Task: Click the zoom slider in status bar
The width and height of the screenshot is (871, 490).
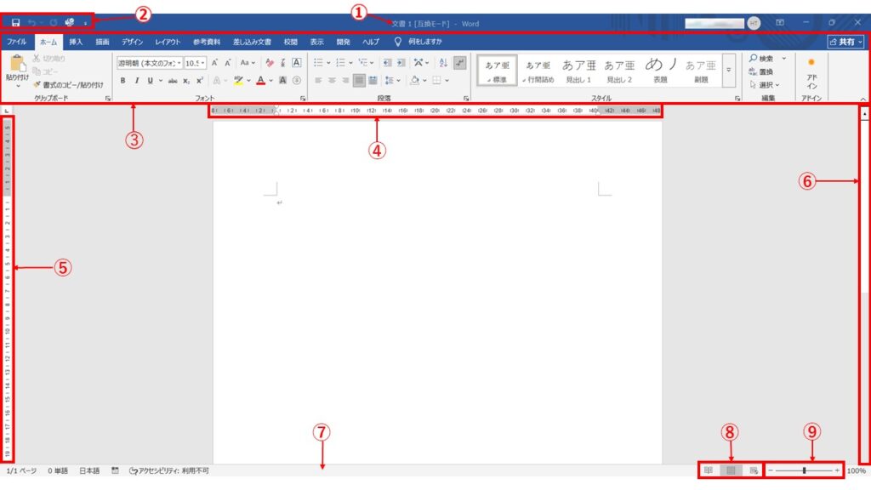Action: click(804, 470)
